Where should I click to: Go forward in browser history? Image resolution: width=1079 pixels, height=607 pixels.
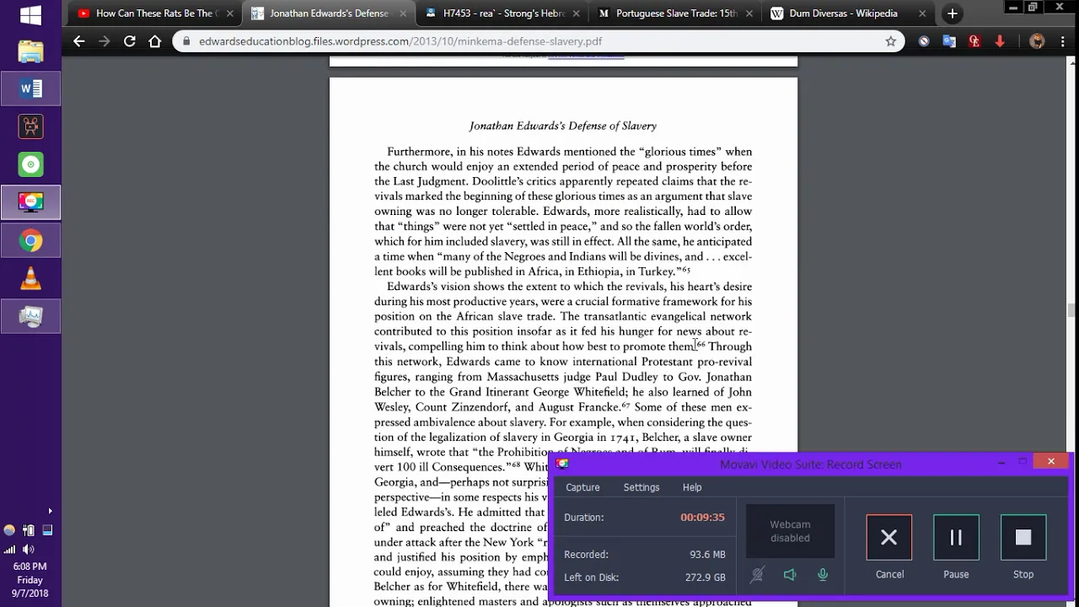104,41
